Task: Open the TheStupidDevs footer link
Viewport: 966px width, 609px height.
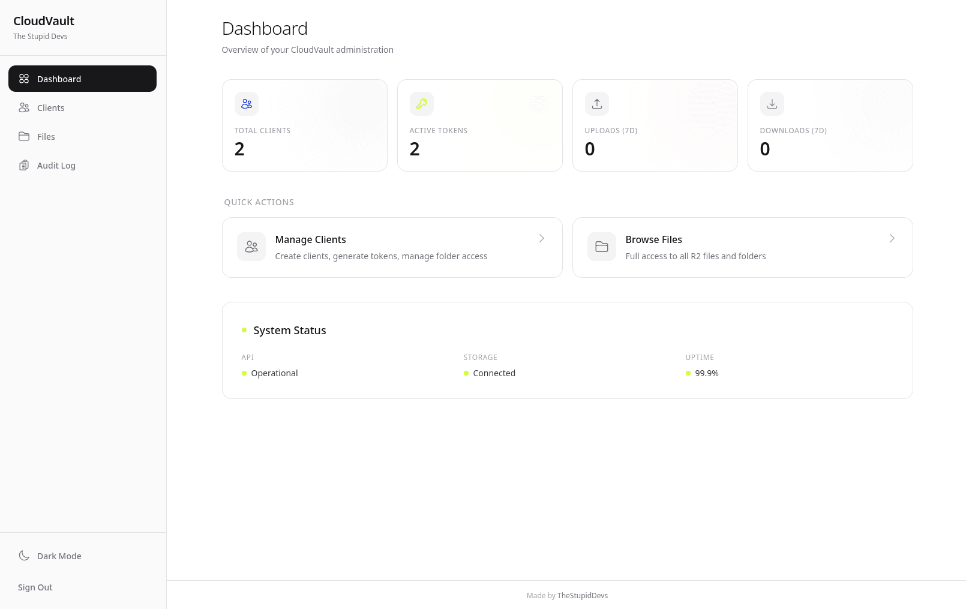Action: tap(583, 595)
